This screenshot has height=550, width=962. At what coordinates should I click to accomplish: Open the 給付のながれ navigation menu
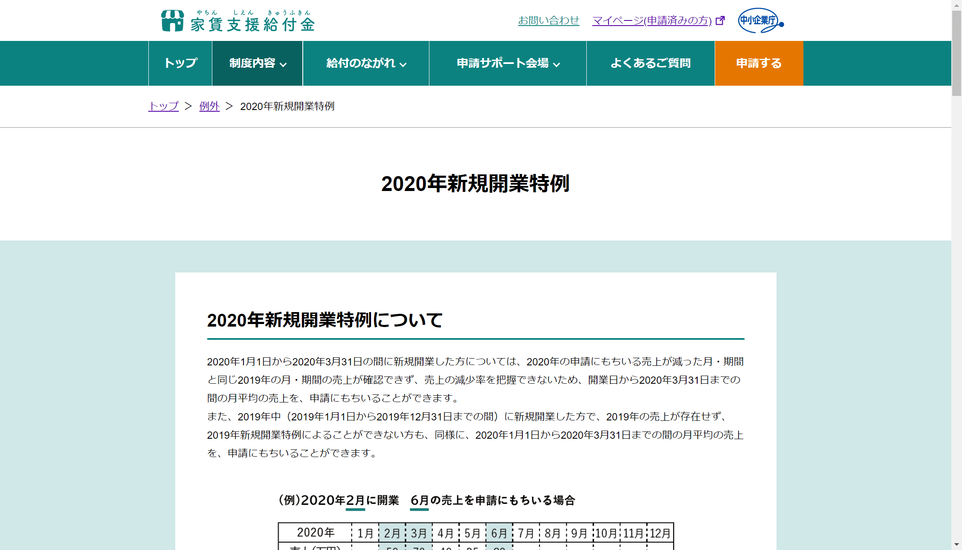tap(366, 63)
